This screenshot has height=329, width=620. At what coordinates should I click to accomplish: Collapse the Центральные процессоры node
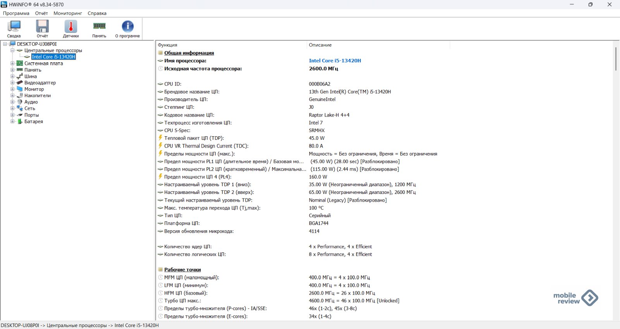pyautogui.click(x=12, y=50)
